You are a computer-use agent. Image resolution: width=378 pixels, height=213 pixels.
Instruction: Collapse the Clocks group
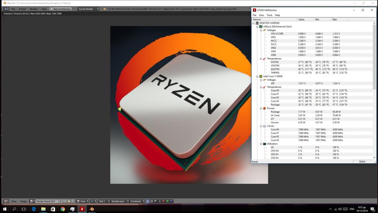tap(261, 126)
